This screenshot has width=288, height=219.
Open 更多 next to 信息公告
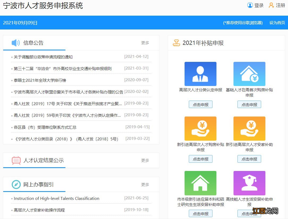[145, 43]
